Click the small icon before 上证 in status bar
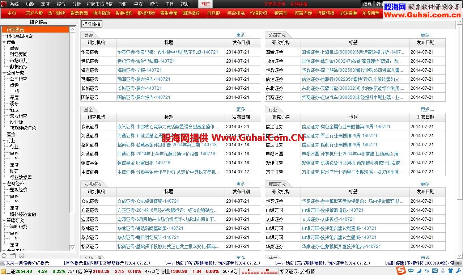The image size is (463, 275). (3, 271)
